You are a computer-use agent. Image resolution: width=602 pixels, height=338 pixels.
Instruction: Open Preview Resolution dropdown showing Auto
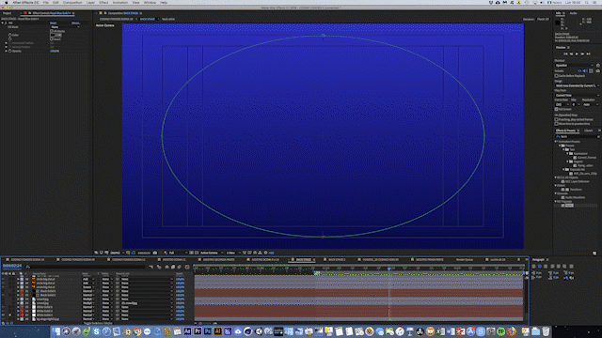pos(591,104)
